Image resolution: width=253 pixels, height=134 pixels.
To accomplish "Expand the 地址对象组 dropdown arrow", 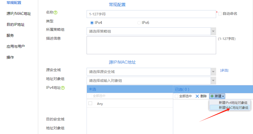I will 213,81.
